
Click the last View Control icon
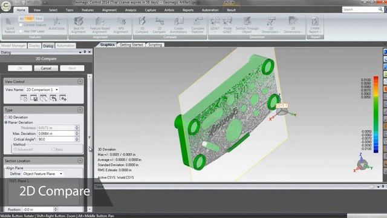(x=63, y=98)
